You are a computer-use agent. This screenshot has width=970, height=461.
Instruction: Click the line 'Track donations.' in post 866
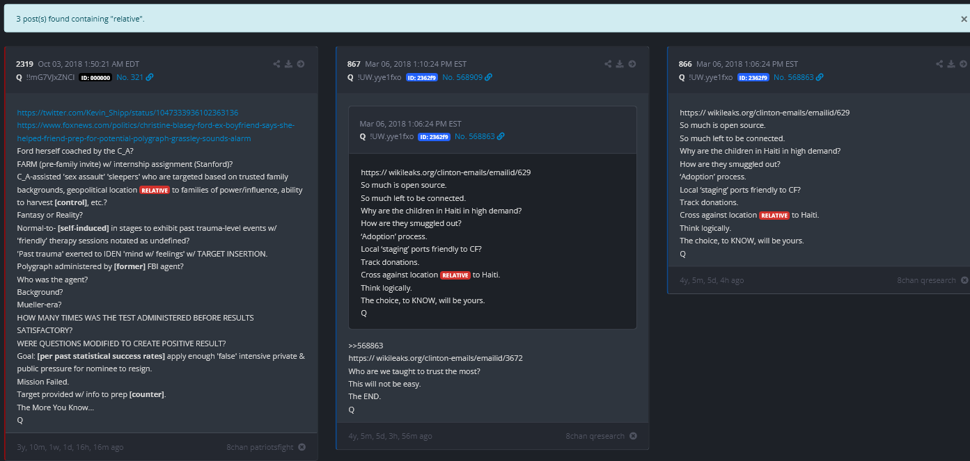pyautogui.click(x=709, y=202)
